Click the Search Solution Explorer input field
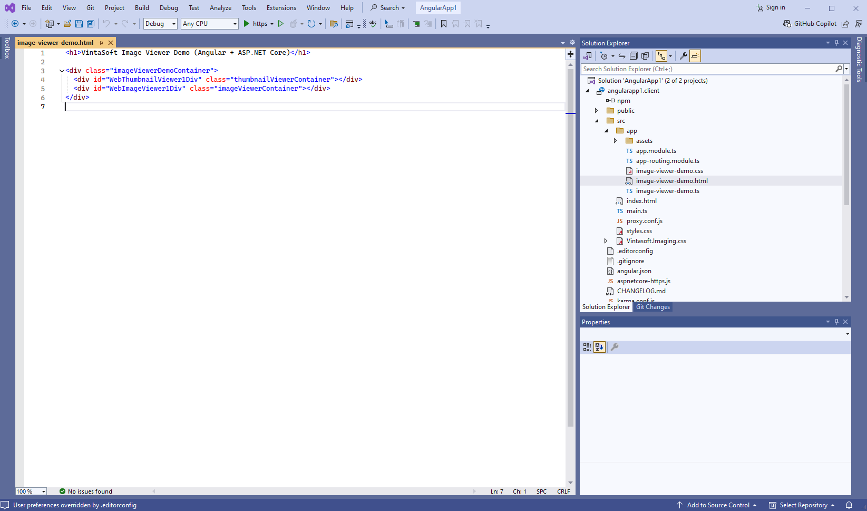 pyautogui.click(x=706, y=69)
